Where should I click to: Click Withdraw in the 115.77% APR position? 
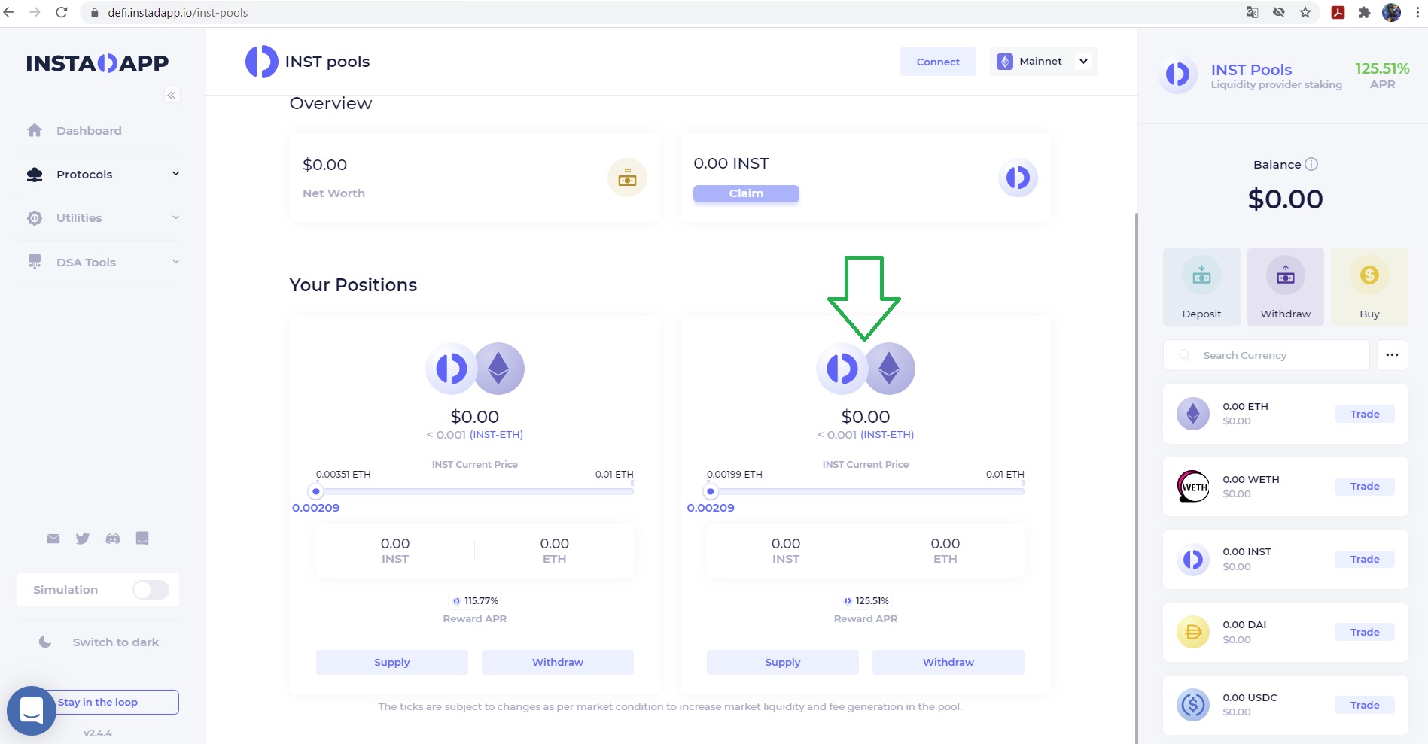[x=558, y=662]
